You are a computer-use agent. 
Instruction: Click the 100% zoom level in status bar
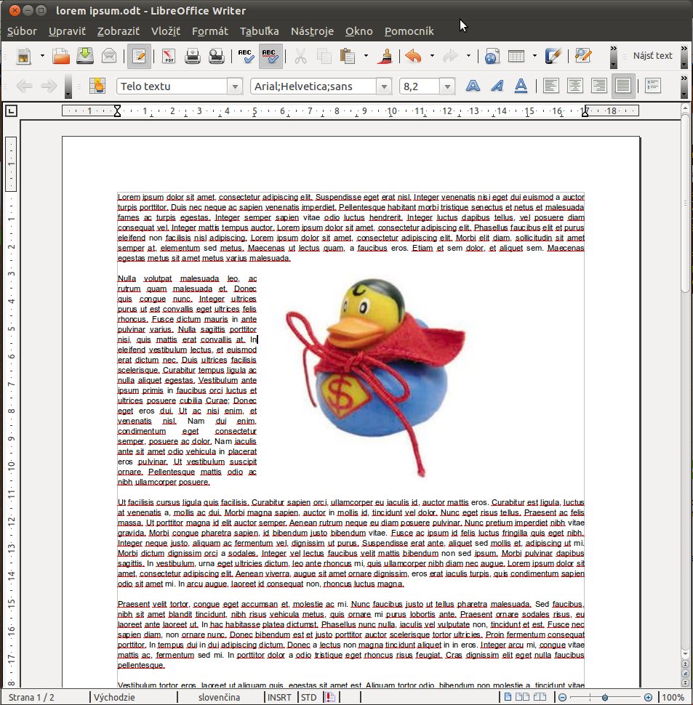(673, 697)
